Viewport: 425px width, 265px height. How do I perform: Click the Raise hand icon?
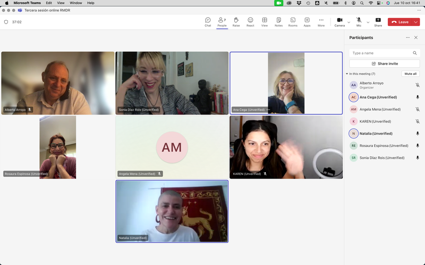point(236,22)
